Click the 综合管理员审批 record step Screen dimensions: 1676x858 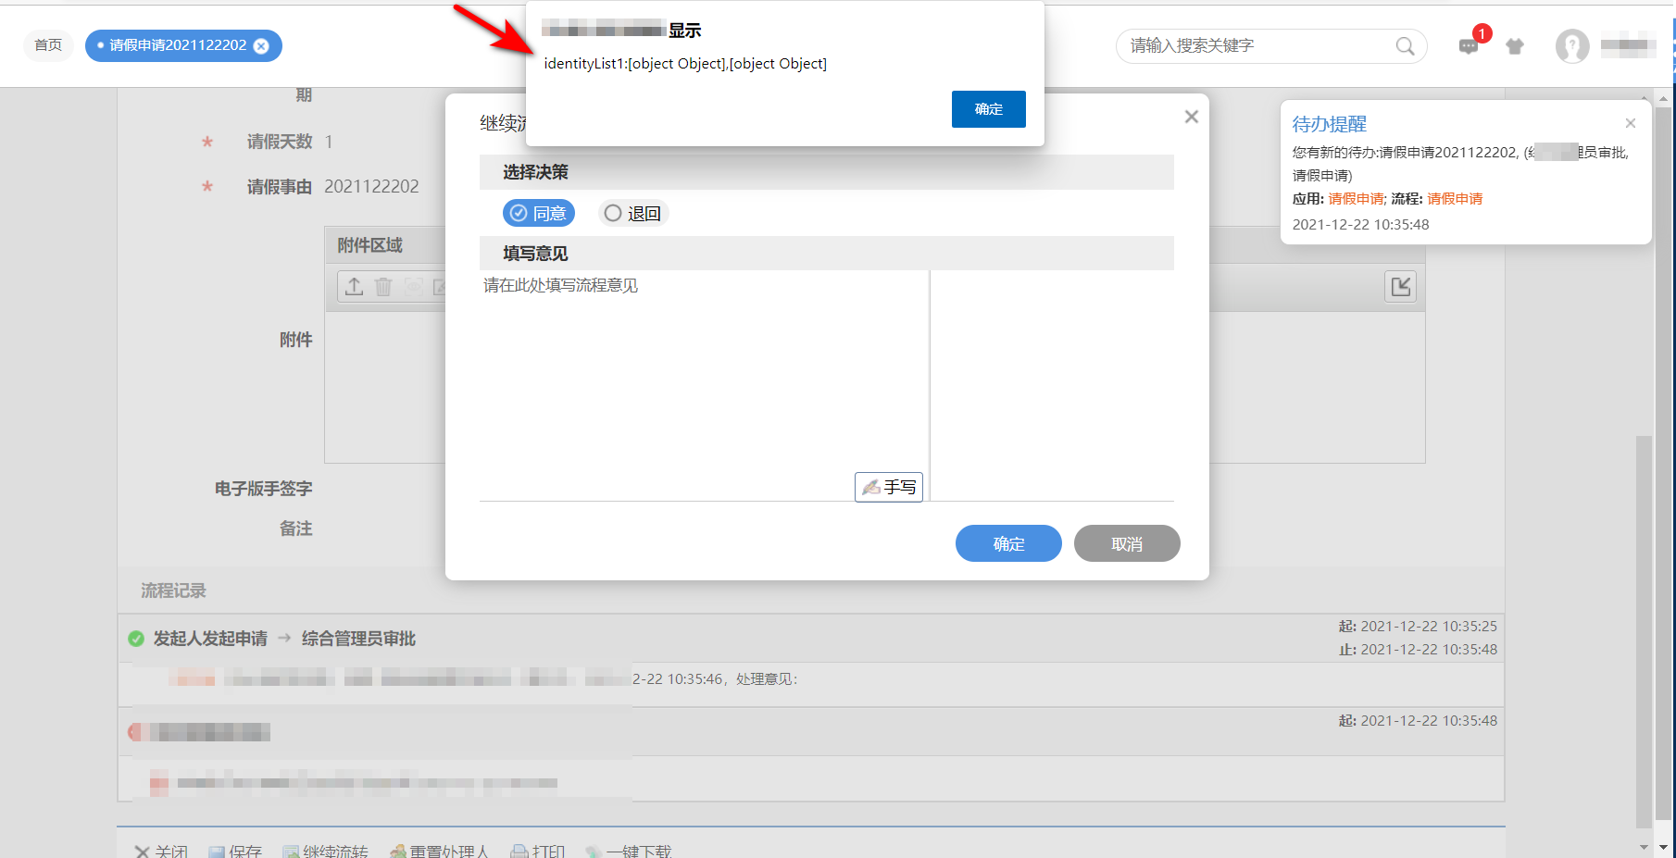tap(358, 639)
